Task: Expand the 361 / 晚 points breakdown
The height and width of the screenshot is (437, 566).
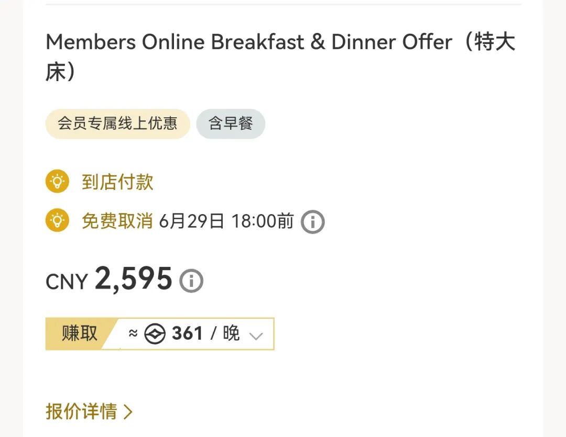Action: [x=187, y=333]
